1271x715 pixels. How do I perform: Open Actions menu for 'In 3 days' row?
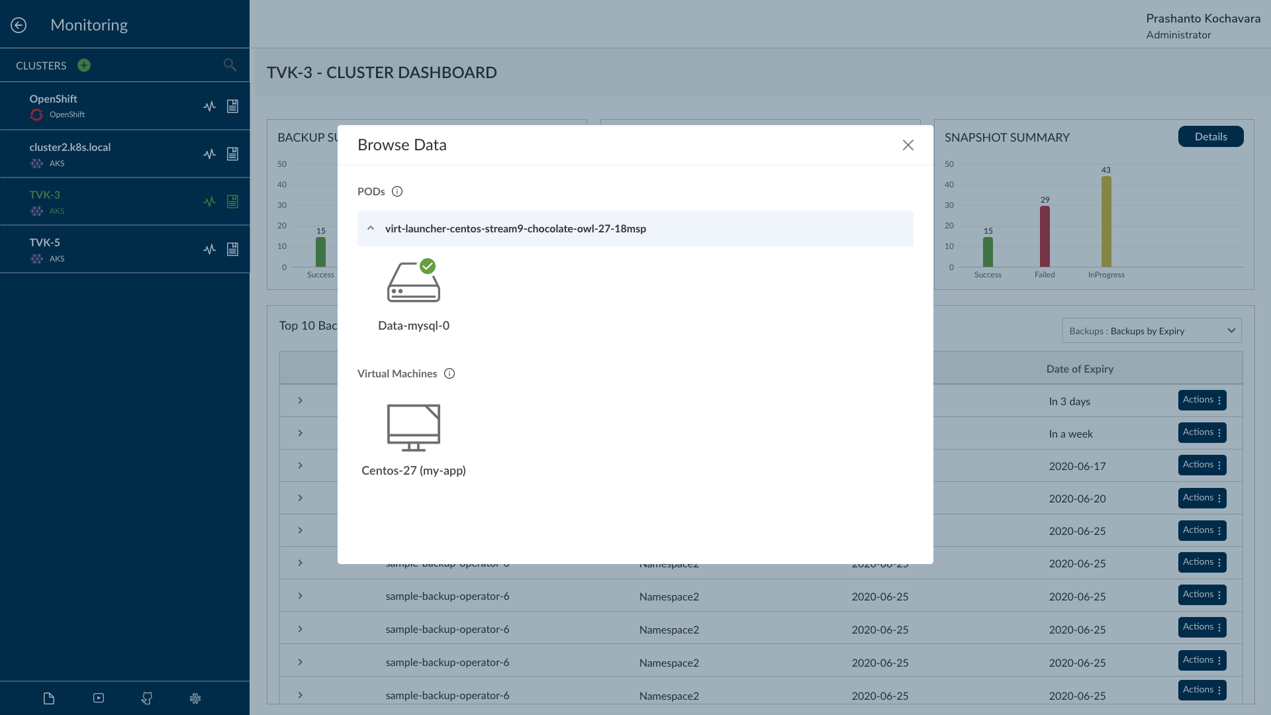tap(1202, 401)
